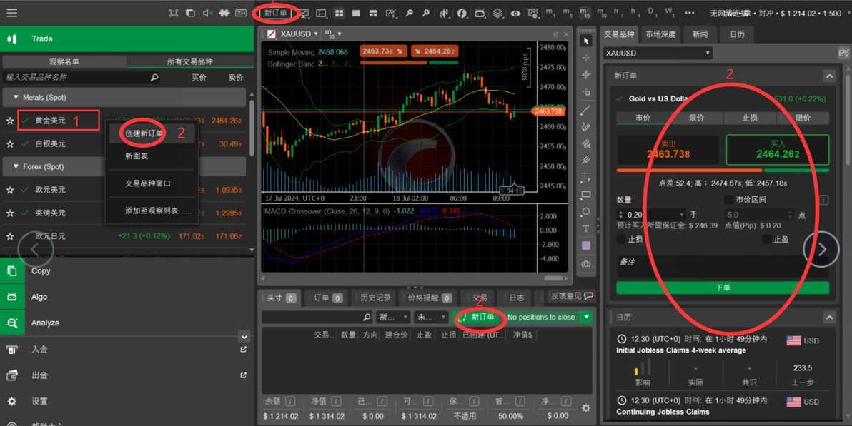Click info icon next to 余额
852x426 pixels.
290,402
